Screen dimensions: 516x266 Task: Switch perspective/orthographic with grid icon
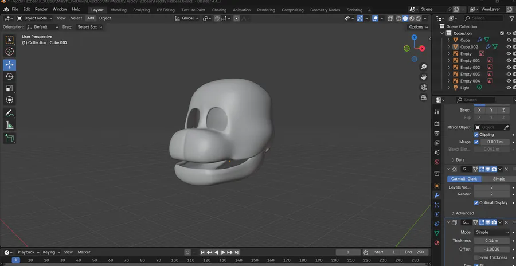click(424, 97)
